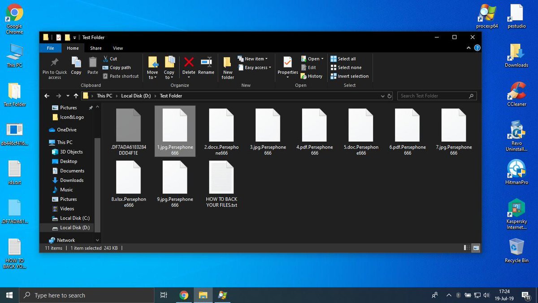Open the View ribbon tab

[118, 48]
